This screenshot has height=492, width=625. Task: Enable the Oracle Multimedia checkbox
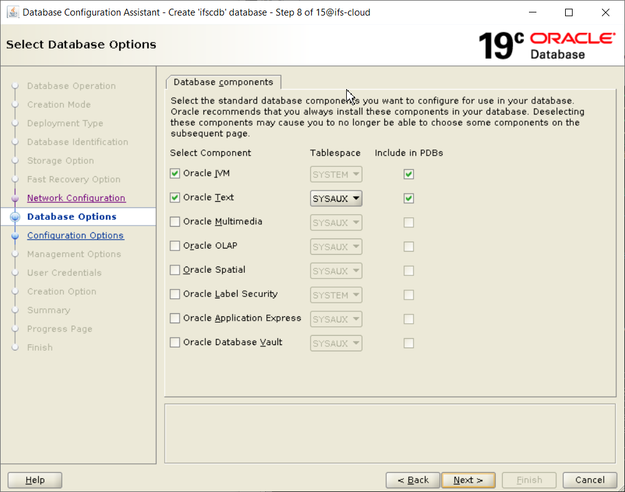pos(175,222)
